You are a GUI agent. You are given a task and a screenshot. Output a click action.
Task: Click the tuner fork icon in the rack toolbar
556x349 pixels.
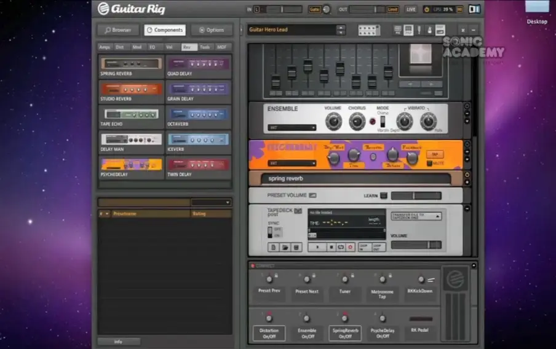(x=419, y=30)
